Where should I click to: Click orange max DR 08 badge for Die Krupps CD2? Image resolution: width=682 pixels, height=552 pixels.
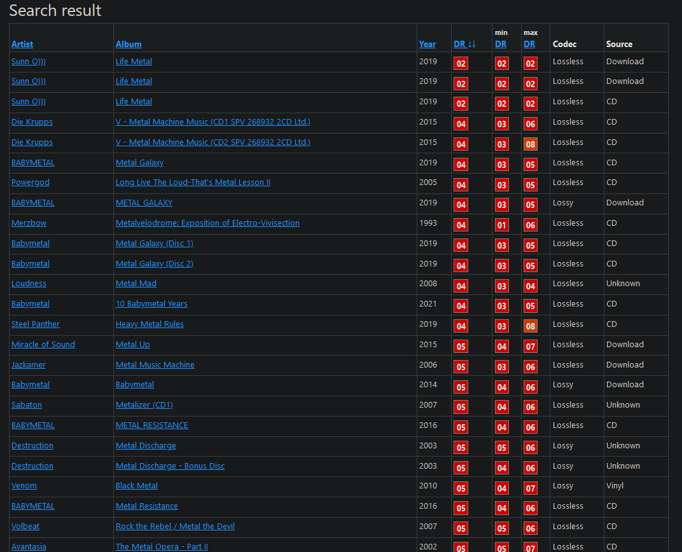530,144
